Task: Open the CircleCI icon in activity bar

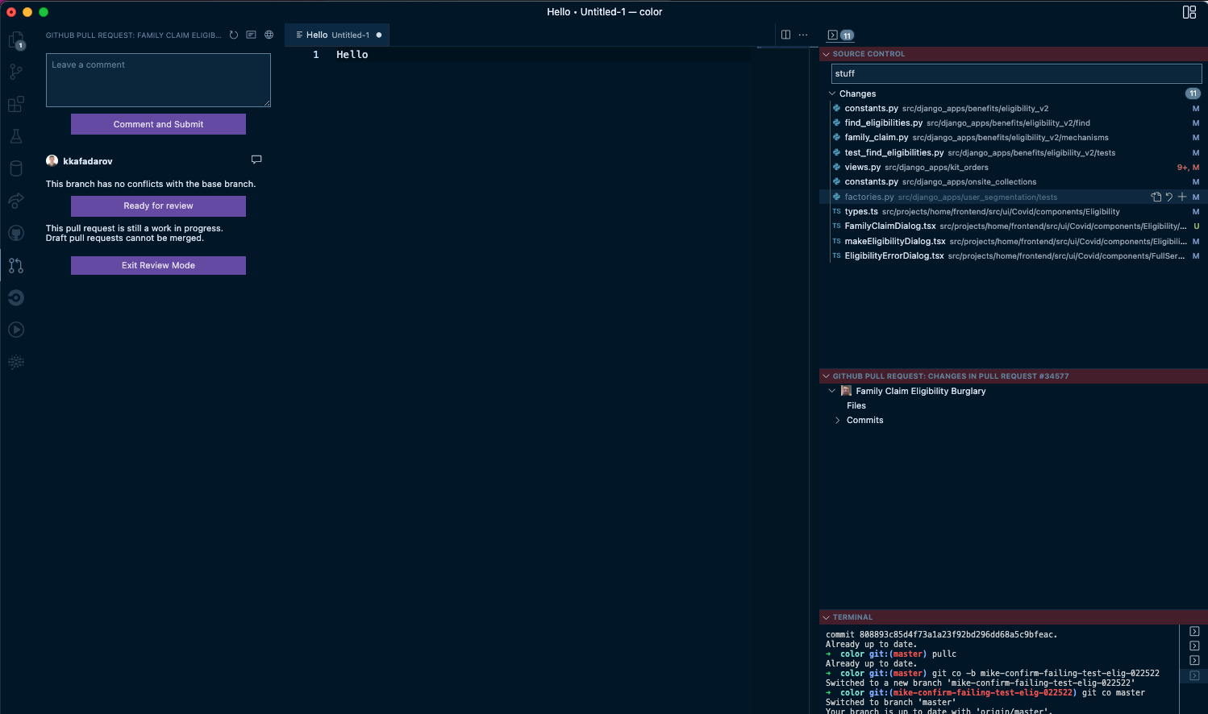Action: pyautogui.click(x=15, y=297)
